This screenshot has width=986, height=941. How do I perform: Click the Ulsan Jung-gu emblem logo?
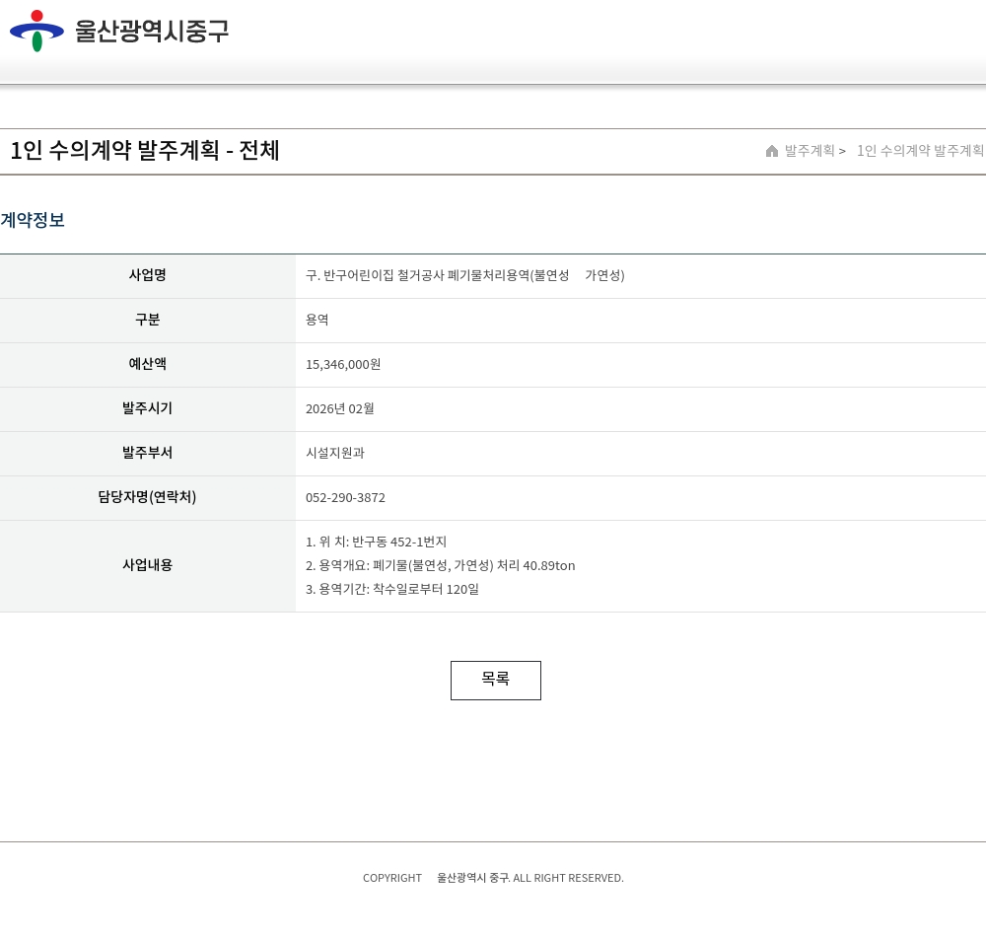pyautogui.click(x=36, y=31)
